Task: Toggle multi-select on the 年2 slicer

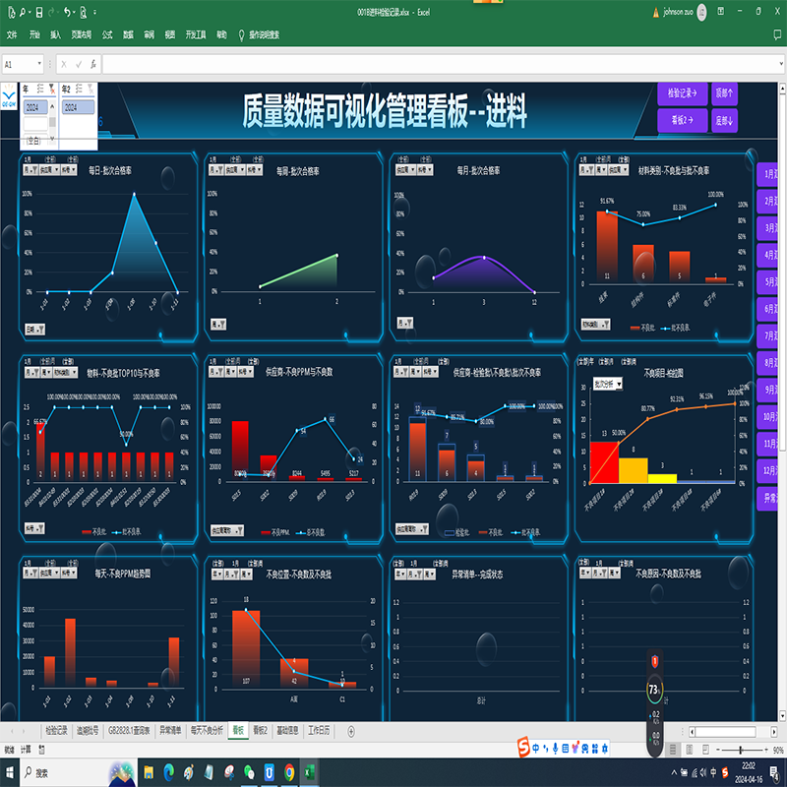Action: click(x=80, y=89)
